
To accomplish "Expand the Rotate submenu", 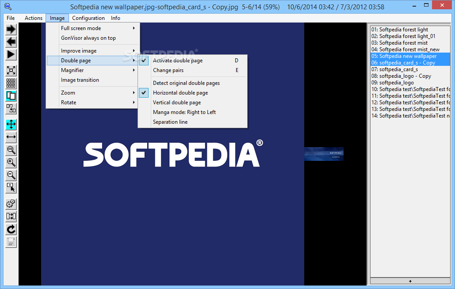I will coord(92,103).
